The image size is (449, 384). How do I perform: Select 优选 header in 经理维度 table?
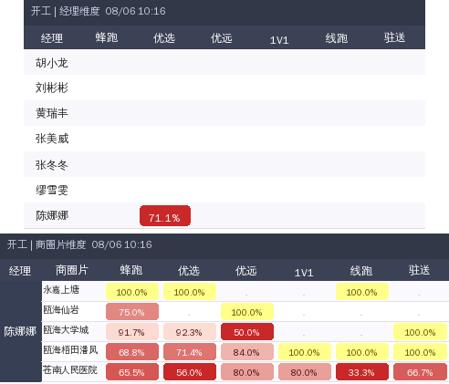164,38
